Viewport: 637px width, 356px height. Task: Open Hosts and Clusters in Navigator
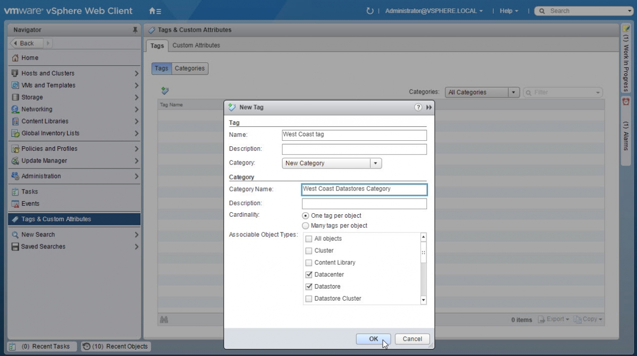click(x=48, y=73)
